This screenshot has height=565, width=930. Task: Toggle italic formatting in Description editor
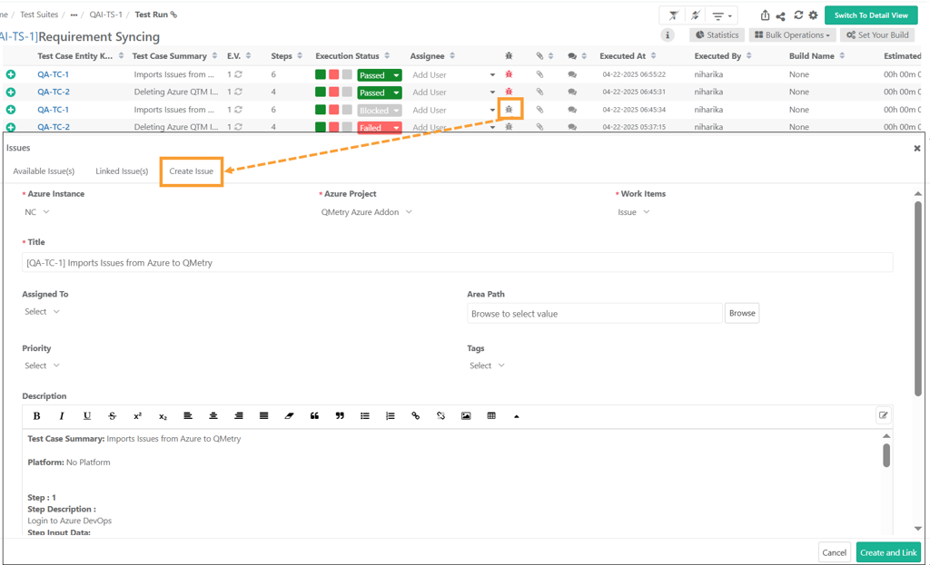[61, 415]
